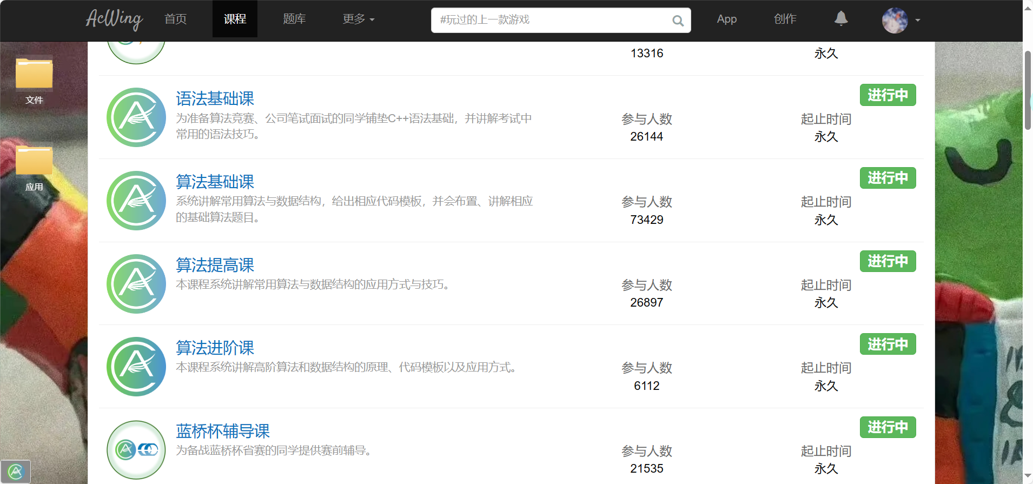The width and height of the screenshot is (1033, 484).
Task: Open the App nav link
Action: point(727,19)
